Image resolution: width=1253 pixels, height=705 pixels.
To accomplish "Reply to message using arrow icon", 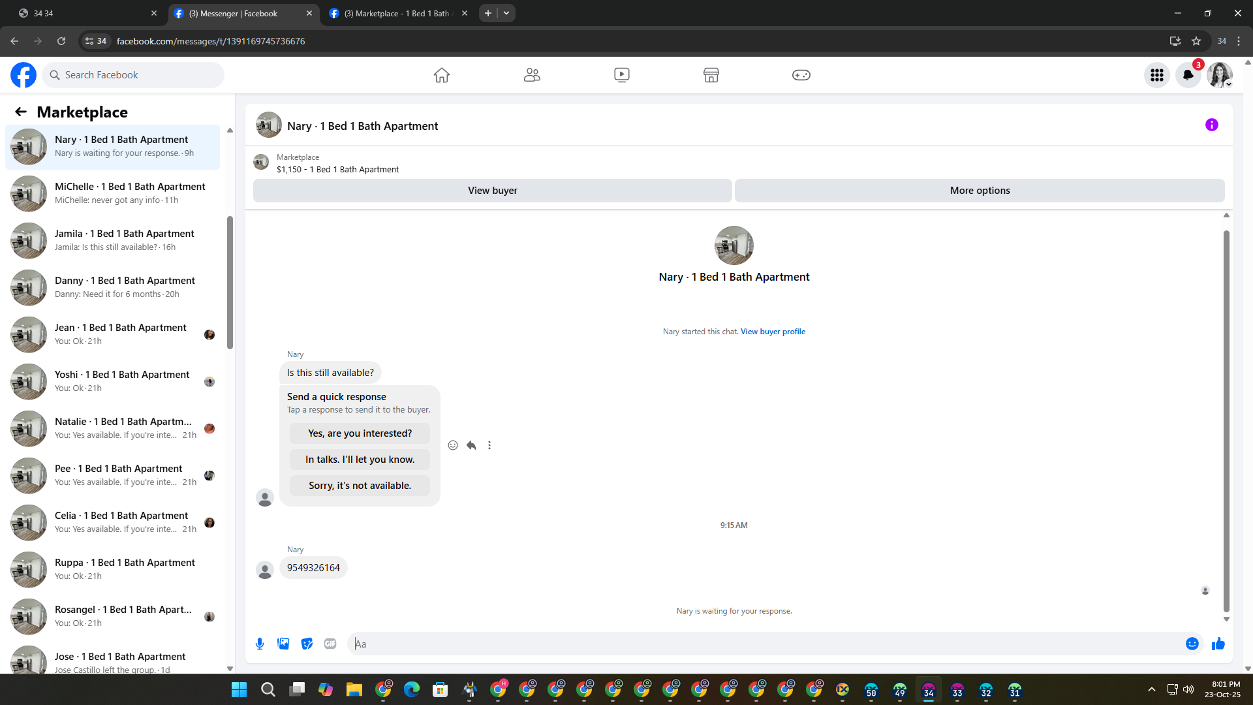I will coord(471,445).
